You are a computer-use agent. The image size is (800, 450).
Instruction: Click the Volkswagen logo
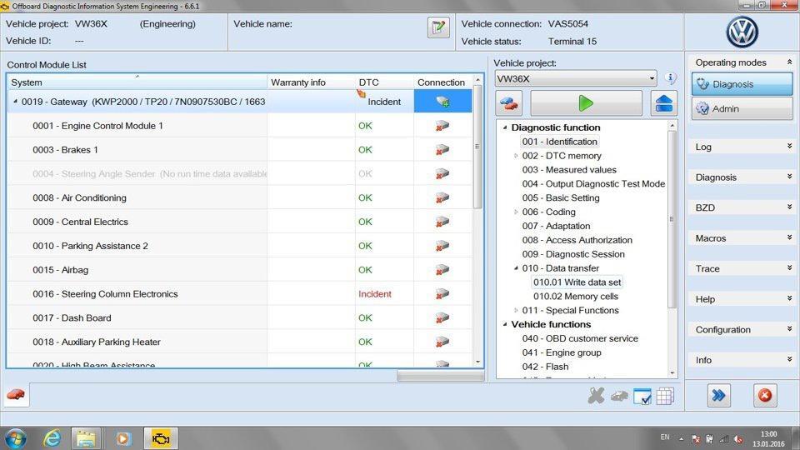pos(742,32)
